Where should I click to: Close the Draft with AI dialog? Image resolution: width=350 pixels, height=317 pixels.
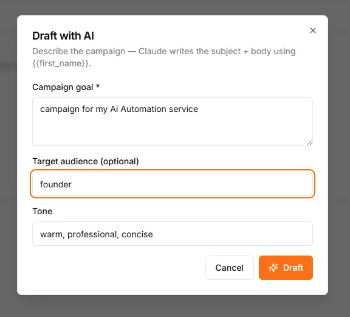[313, 30]
